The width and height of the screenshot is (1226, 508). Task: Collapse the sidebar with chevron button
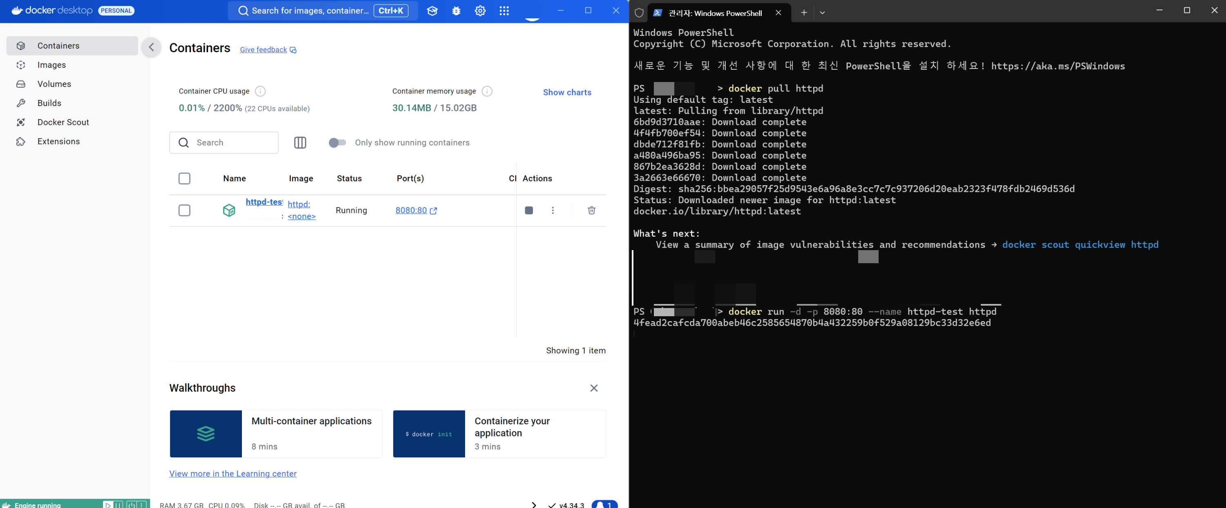click(151, 47)
